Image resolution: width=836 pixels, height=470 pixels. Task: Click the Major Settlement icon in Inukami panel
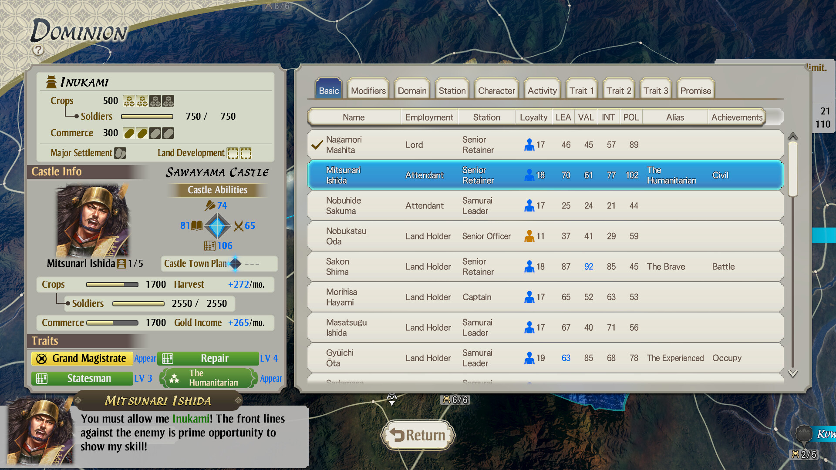pyautogui.click(x=120, y=153)
